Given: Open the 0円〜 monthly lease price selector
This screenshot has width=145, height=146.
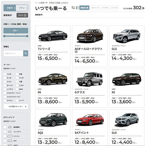Looking at the screenshot, I should point(16,31).
